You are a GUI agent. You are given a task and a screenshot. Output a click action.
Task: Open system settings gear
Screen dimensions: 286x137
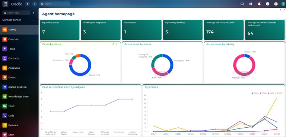276,4
